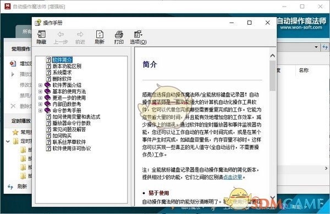This screenshot has width=330, height=214.
Task: Expand the 命令参考手册 tree node
Action: click(x=40, y=110)
